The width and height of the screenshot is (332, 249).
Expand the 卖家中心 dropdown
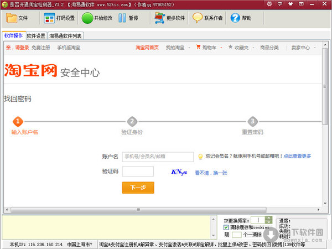pos(315,48)
